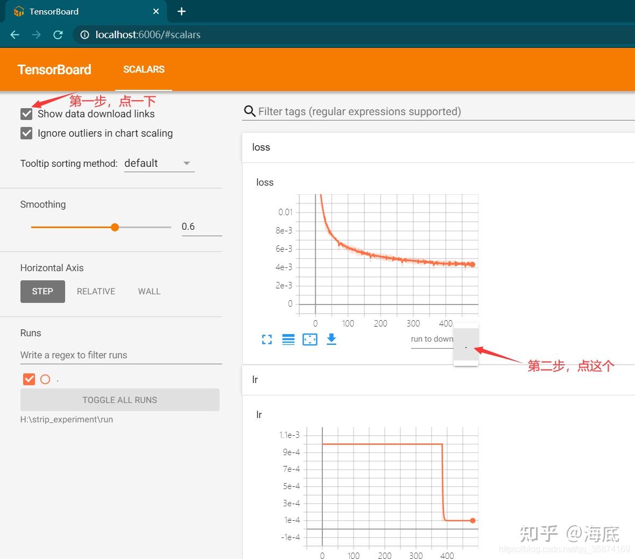Fit loss chart domain to data

[310, 339]
